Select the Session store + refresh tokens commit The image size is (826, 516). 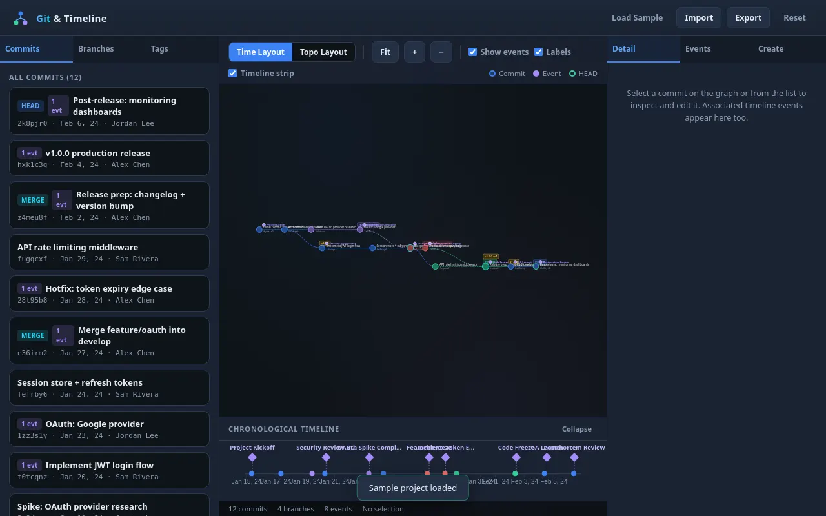pyautogui.click(x=109, y=388)
